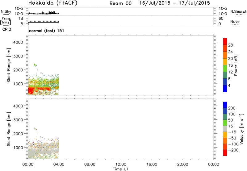The height and width of the screenshot is (171, 247).
Task: Click the dotted Nave line in frequency panel
Action: coord(44,22)
